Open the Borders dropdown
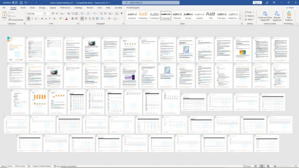The width and height of the screenshot is (299, 168). click(117, 19)
